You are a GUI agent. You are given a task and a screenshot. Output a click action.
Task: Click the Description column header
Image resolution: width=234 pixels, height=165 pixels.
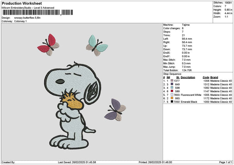188,77
